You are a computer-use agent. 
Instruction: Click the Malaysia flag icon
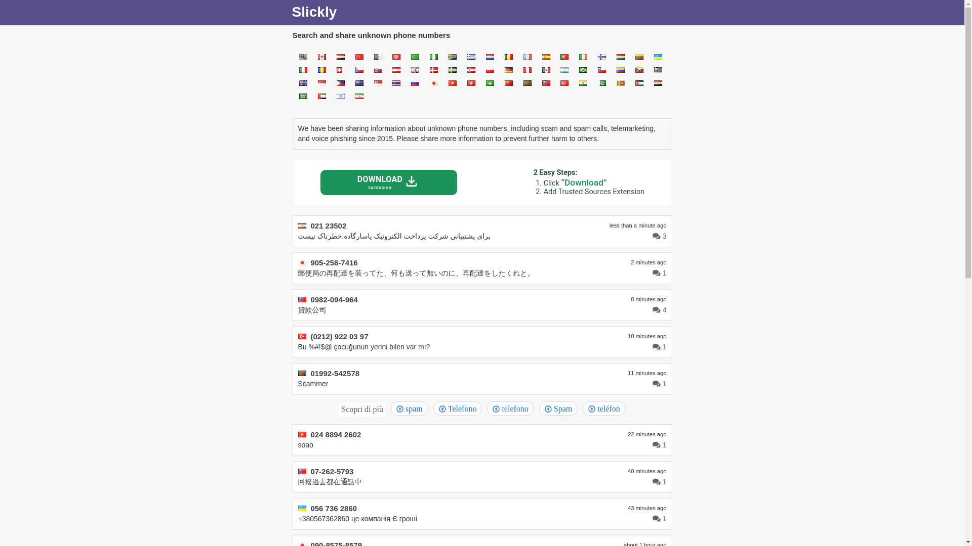coord(658,70)
